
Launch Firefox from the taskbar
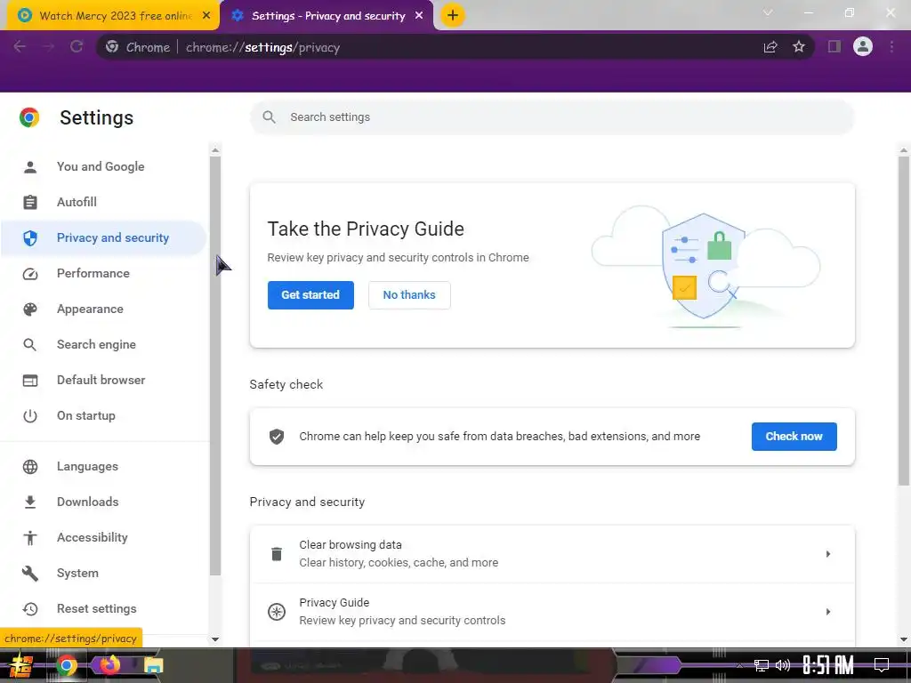click(109, 665)
